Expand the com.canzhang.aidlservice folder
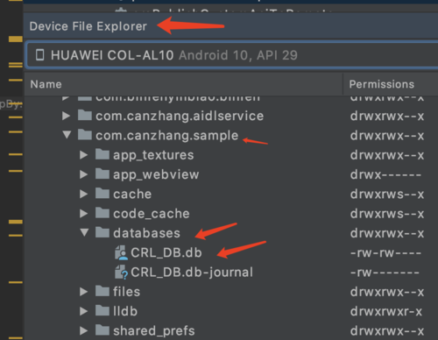The width and height of the screenshot is (438, 340). point(67,116)
